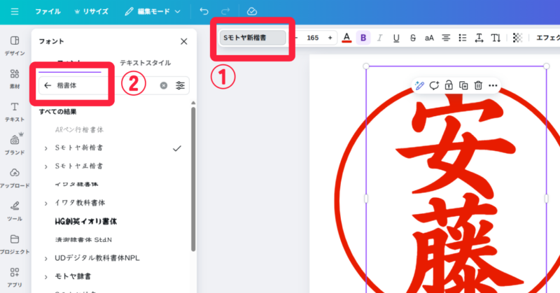The height and width of the screenshot is (293, 560).
Task: Click the font list scrollbar
Action: pyautogui.click(x=193, y=178)
